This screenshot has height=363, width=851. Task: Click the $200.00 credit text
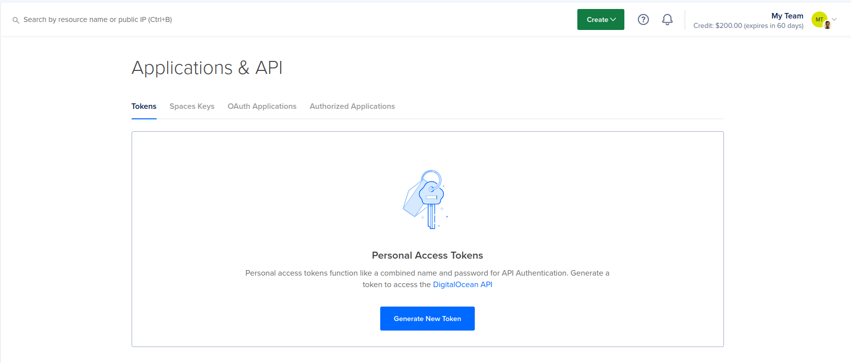tap(728, 25)
